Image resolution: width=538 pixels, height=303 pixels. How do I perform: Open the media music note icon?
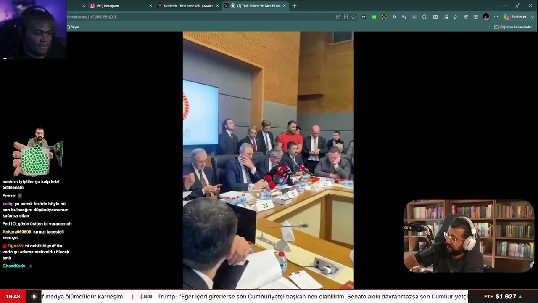pos(446,17)
